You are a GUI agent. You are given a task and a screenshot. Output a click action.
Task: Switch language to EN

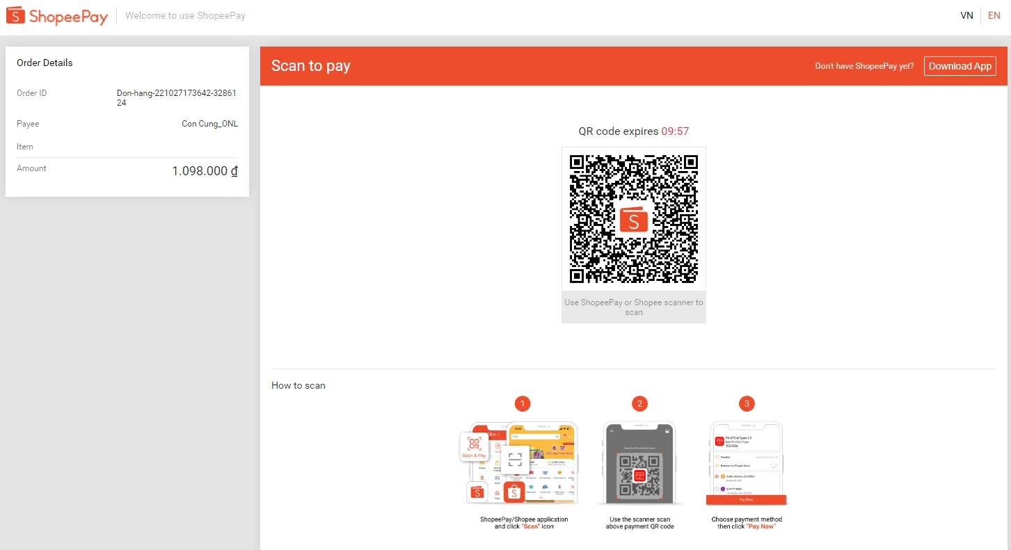coord(994,15)
